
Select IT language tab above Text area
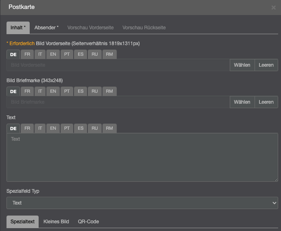pos(40,129)
